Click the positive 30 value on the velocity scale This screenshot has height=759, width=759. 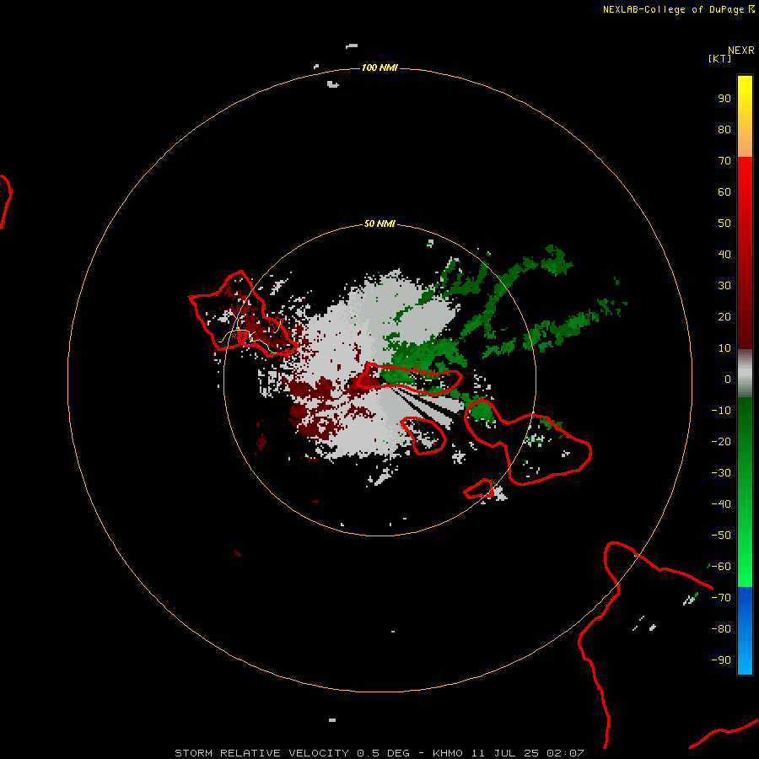[724, 286]
